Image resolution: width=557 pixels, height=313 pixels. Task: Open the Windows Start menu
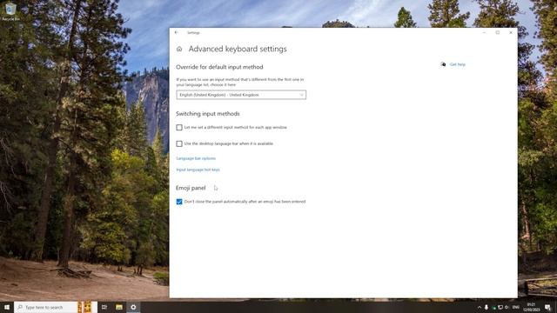[x=7, y=307]
